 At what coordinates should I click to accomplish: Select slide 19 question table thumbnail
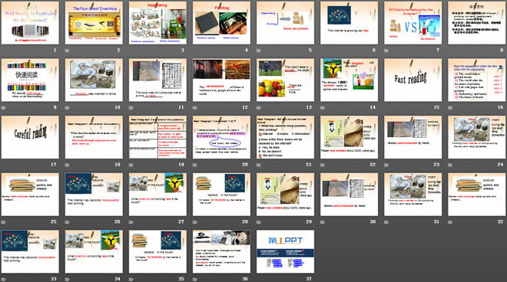(157, 137)
